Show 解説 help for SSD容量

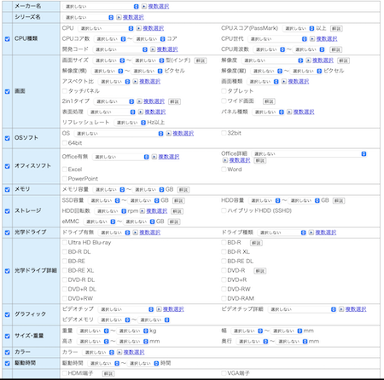click(178, 201)
